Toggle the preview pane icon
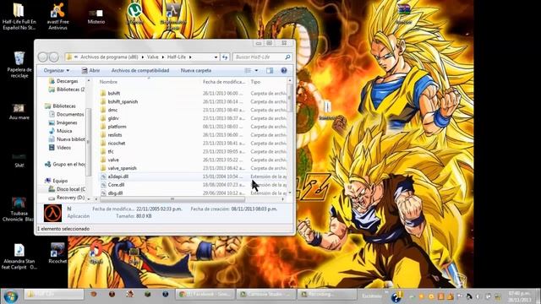The height and width of the screenshot is (304, 541). pyautogui.click(x=270, y=70)
